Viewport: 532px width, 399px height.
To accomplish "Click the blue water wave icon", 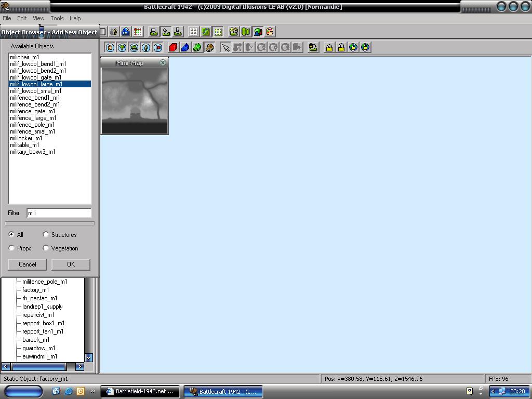I will coord(126,32).
